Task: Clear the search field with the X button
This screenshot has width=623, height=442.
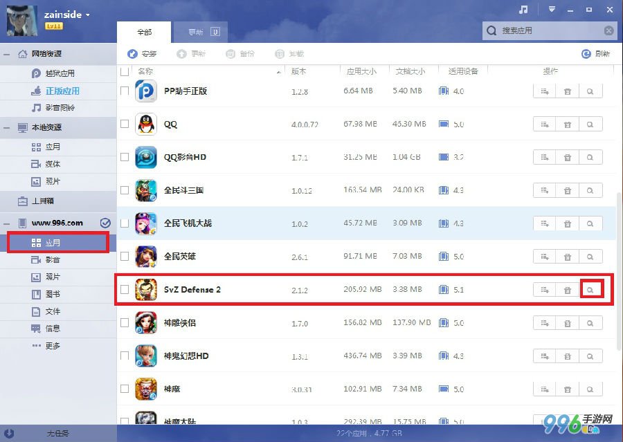Action: pyautogui.click(x=608, y=30)
